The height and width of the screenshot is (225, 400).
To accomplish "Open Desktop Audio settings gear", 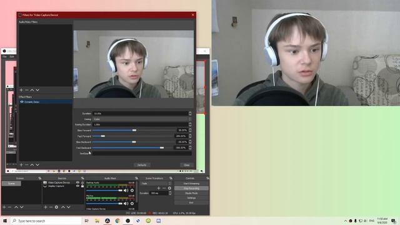I will click(132, 190).
